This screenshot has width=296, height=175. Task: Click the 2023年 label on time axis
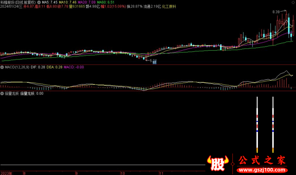click(6, 173)
